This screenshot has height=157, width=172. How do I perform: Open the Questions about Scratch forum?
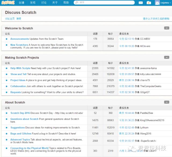coord(24,119)
